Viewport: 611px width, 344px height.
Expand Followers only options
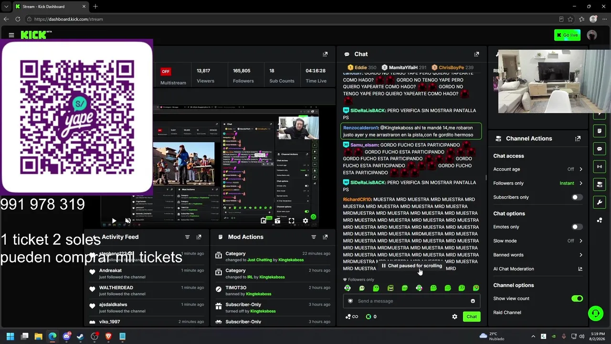581,183
